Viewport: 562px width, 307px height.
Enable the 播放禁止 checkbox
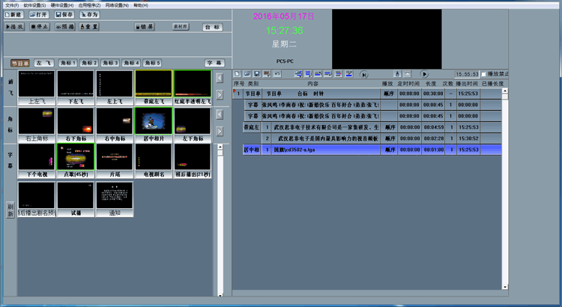484,74
